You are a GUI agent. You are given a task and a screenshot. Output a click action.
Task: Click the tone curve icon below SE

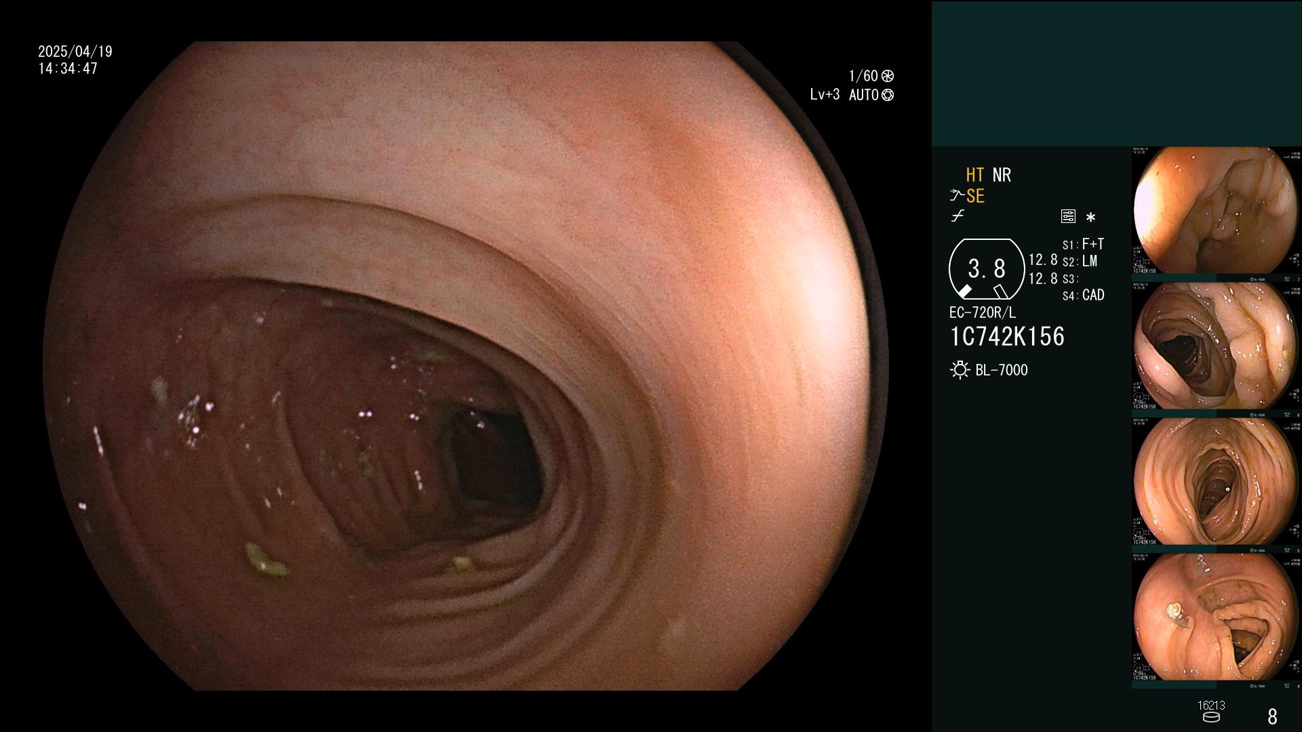point(958,216)
